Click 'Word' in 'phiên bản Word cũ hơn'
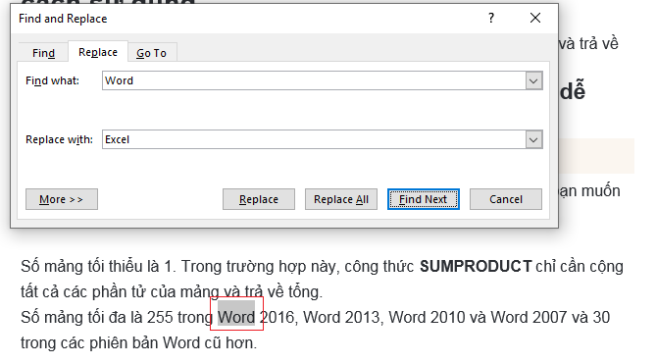Screen dimensions: 656x364 [x=181, y=342]
